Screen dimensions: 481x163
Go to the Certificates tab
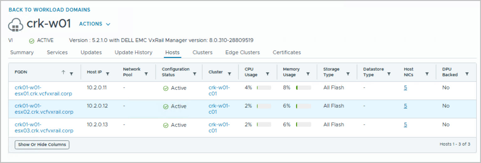(x=287, y=52)
